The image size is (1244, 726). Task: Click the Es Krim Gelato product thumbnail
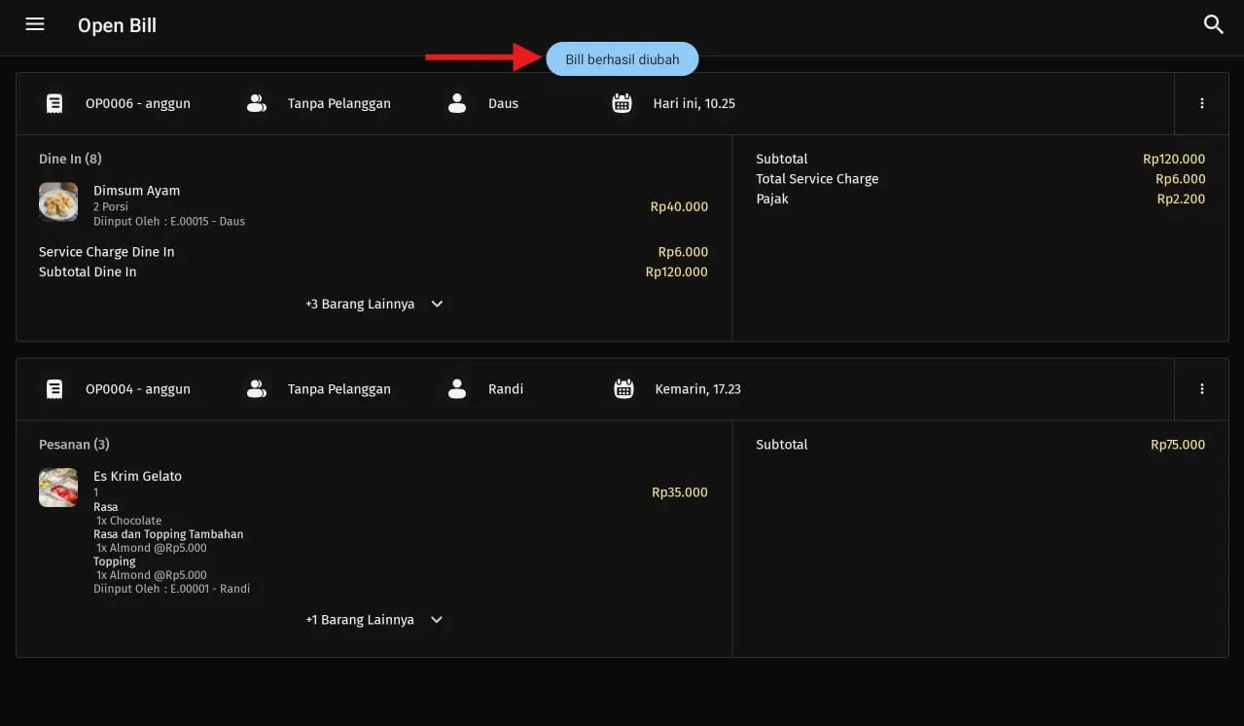coord(58,488)
